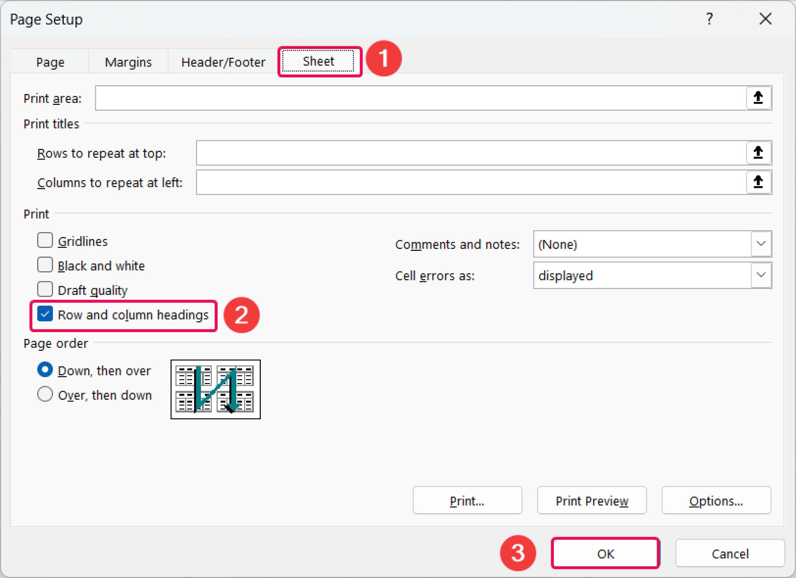Click the Print area range selector icon

758,98
